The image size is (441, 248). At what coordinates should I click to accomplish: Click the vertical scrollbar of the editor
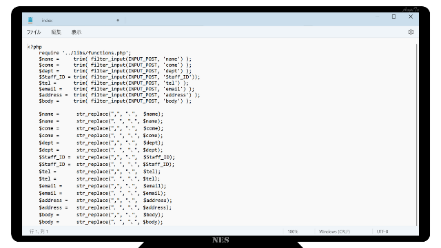416,134
